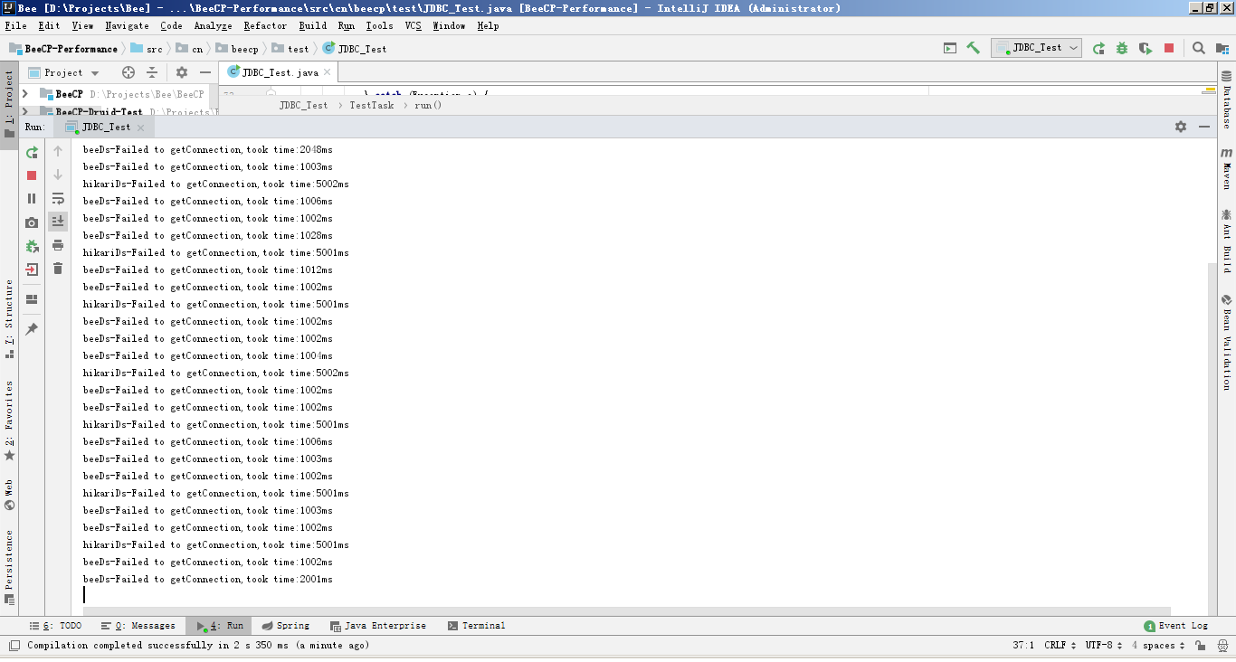Go up the stack trace in console
Screen dimensions: 1236x662
(58, 152)
